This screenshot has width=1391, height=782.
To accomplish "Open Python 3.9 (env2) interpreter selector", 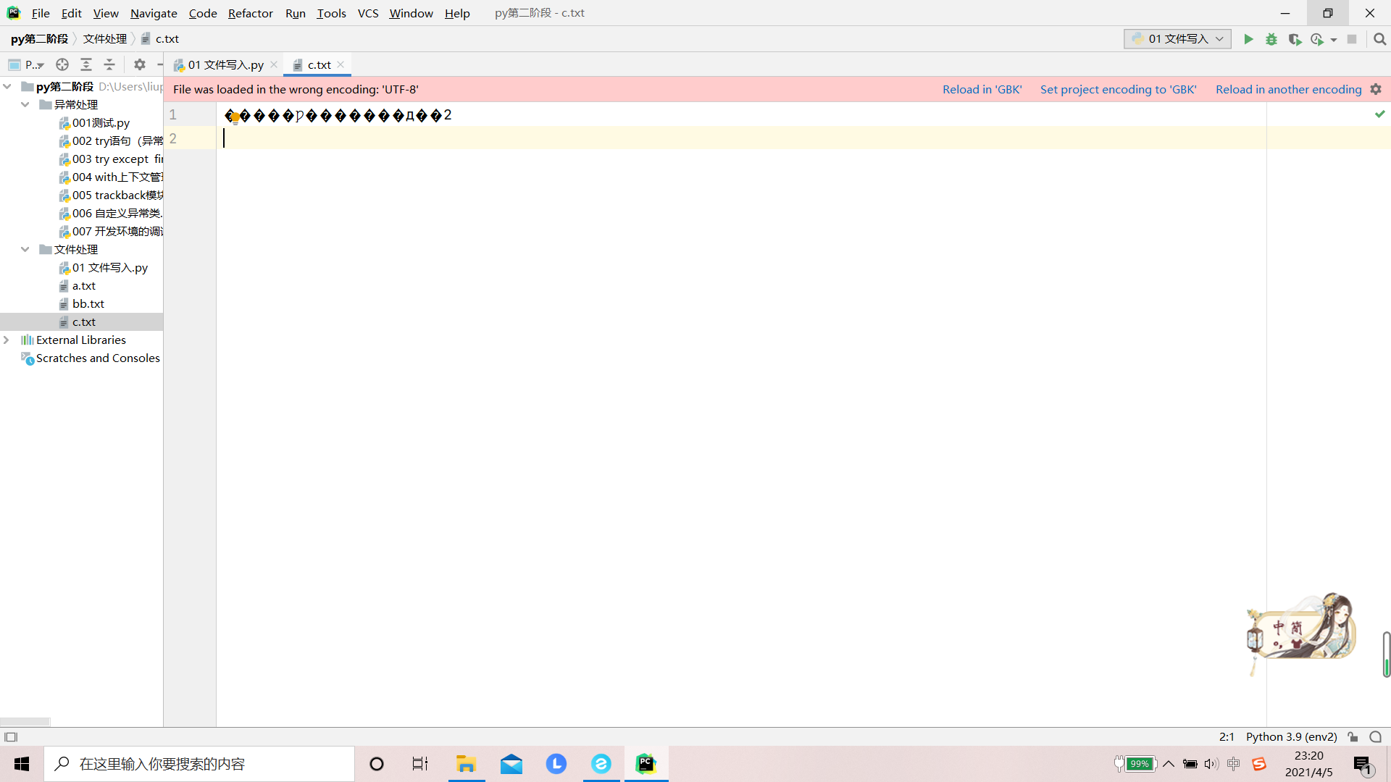I will (x=1291, y=737).
